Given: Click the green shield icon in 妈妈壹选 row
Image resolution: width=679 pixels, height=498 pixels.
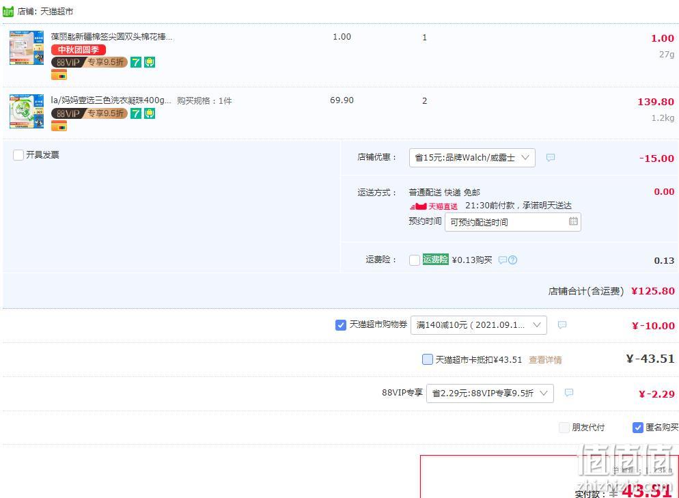Looking at the screenshot, I should tap(150, 113).
